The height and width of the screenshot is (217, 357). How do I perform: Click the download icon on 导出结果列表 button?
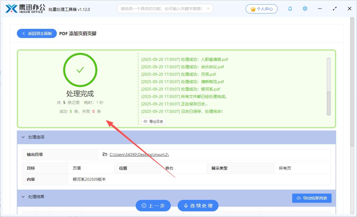point(298,198)
